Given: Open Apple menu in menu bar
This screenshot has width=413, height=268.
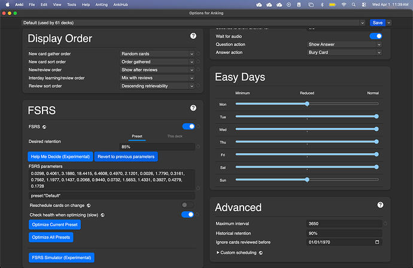Looking at the screenshot, I should pyautogui.click(x=7, y=4).
